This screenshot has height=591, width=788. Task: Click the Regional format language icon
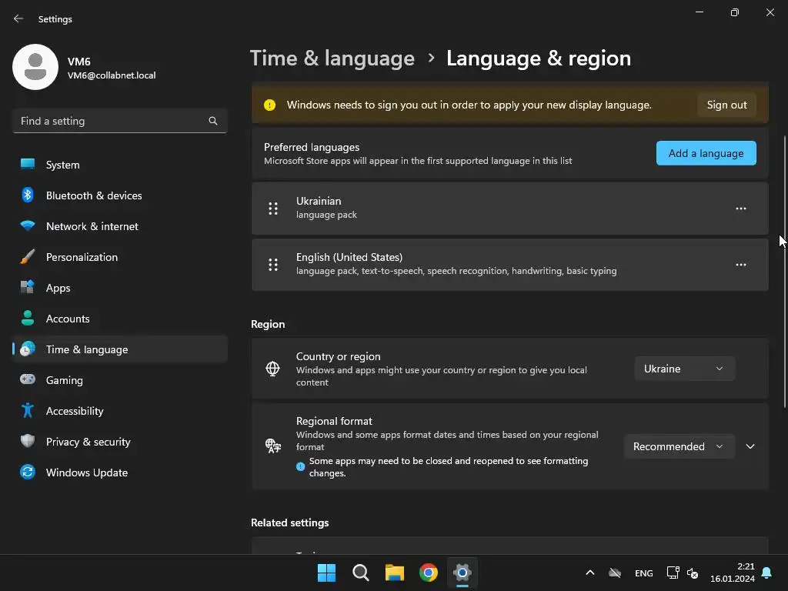[273, 446]
